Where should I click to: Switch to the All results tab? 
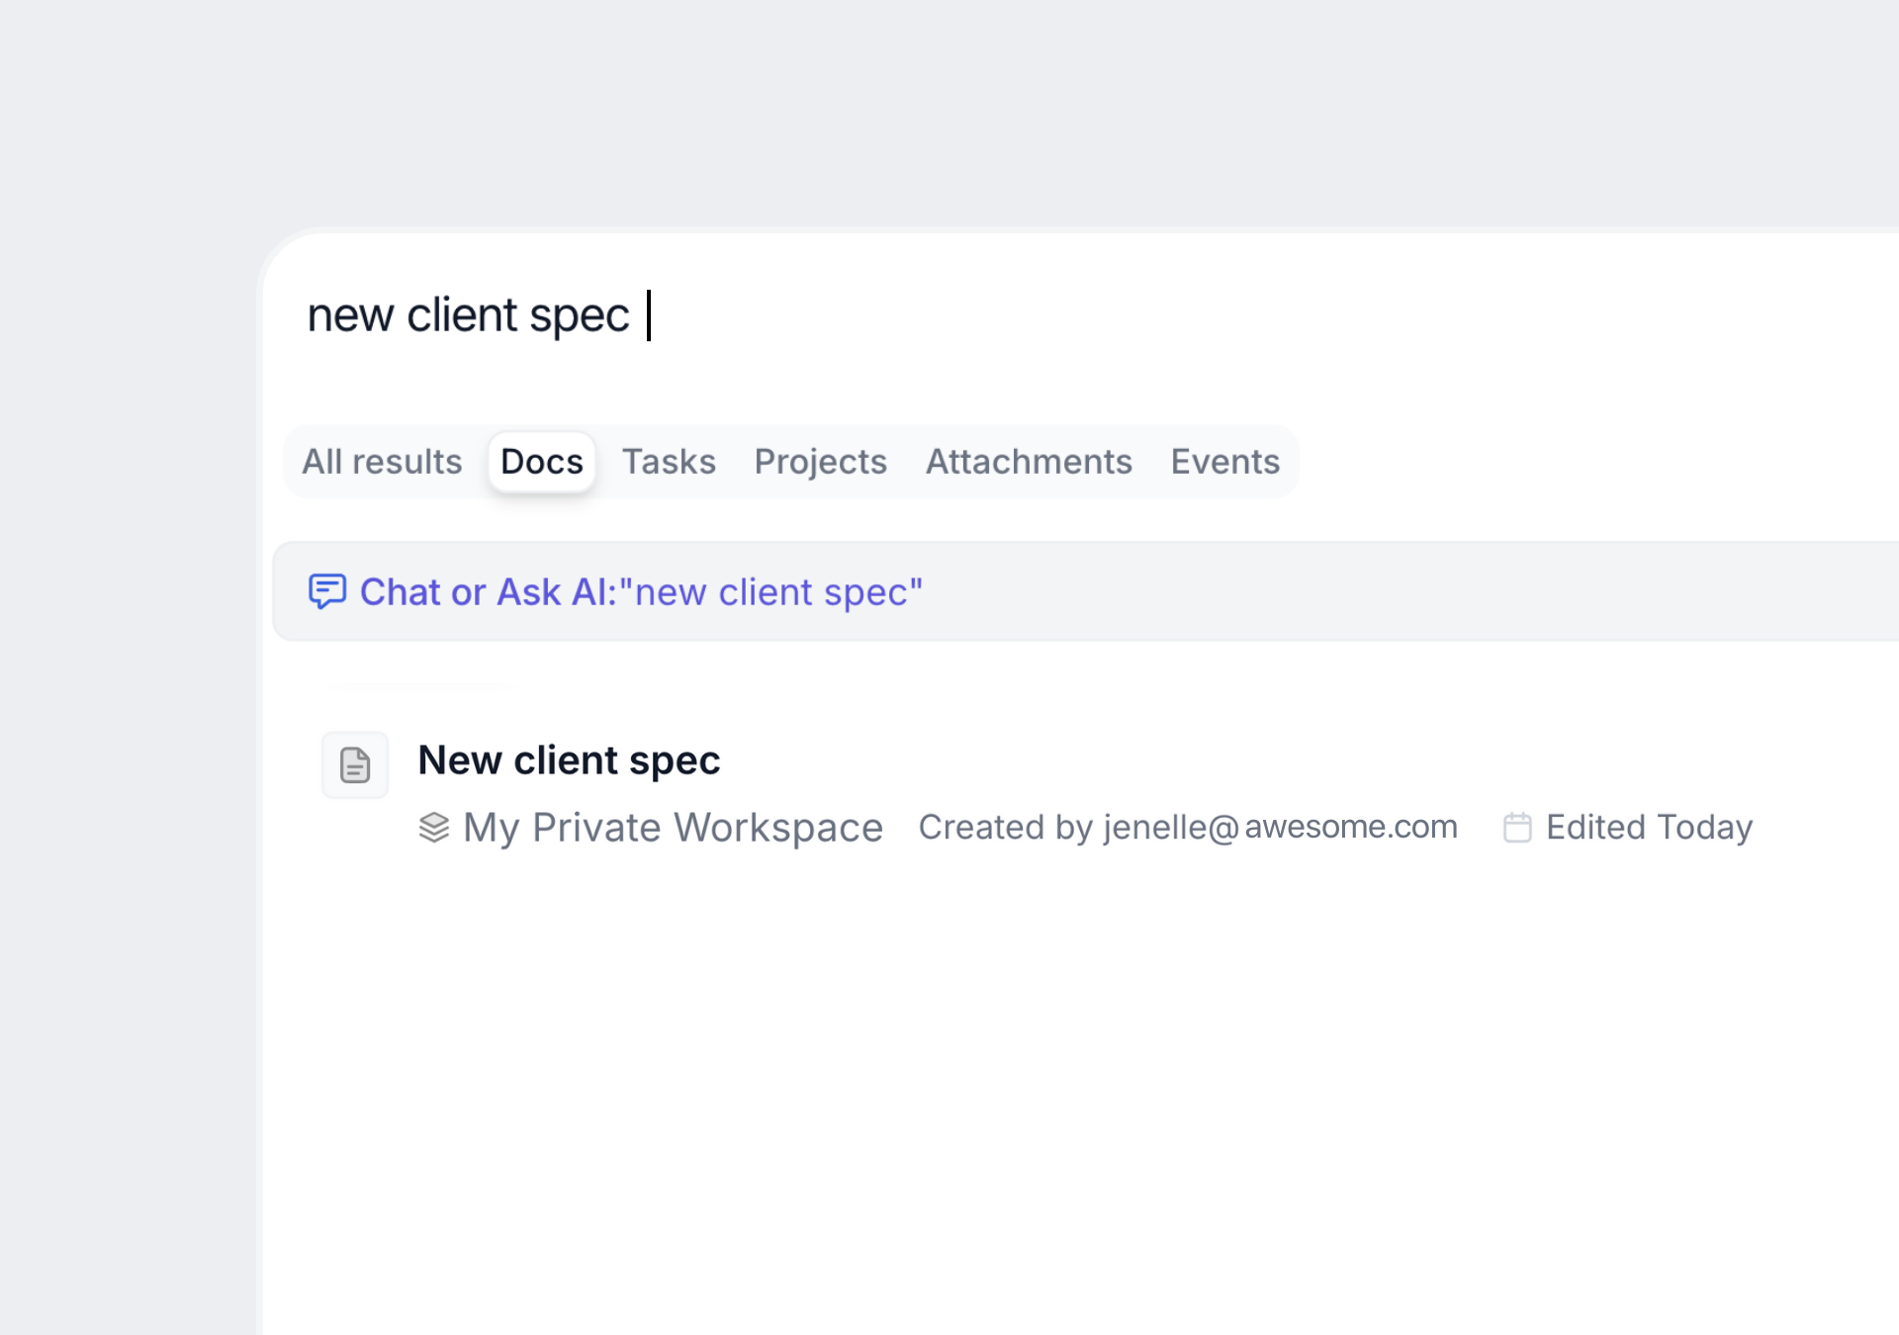[x=382, y=462]
